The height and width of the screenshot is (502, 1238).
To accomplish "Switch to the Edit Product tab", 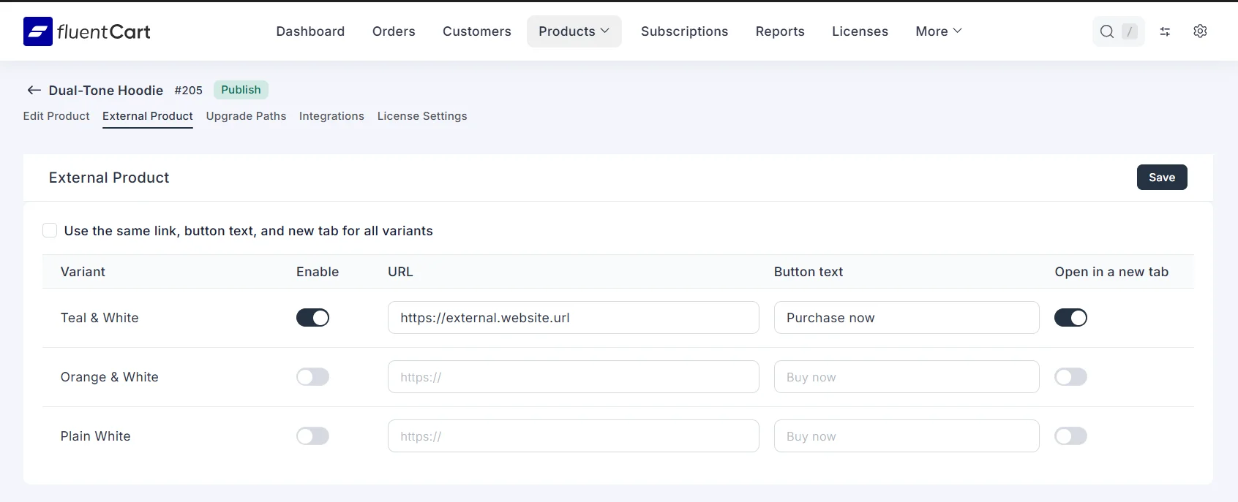I will (x=56, y=116).
